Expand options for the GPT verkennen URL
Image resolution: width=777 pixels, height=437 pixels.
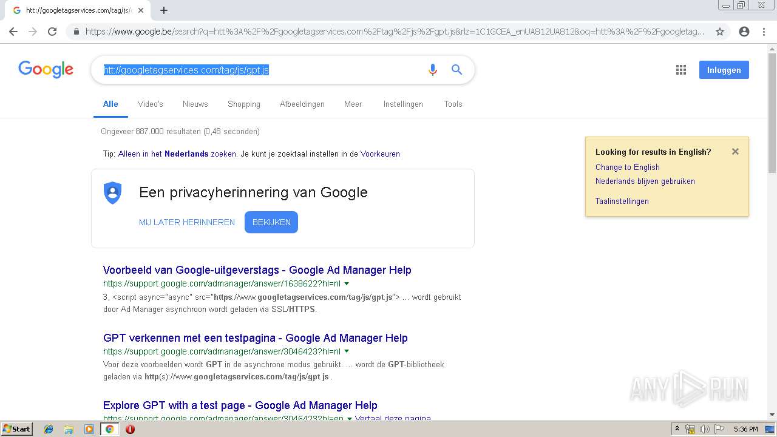(x=347, y=351)
